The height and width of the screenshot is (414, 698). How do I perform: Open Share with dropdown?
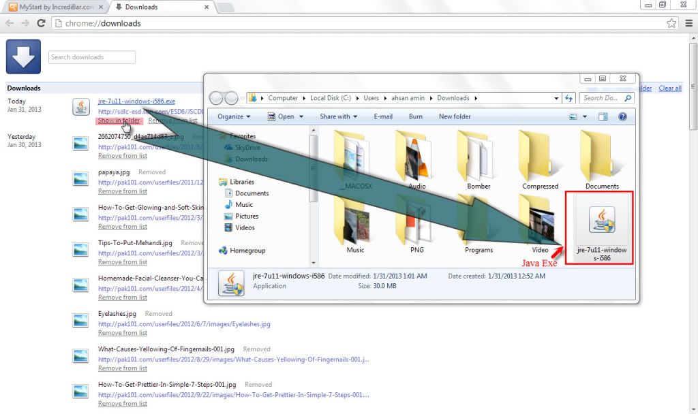[338, 116]
